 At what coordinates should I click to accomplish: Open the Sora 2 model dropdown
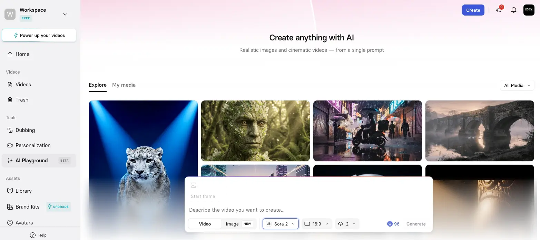(x=281, y=224)
